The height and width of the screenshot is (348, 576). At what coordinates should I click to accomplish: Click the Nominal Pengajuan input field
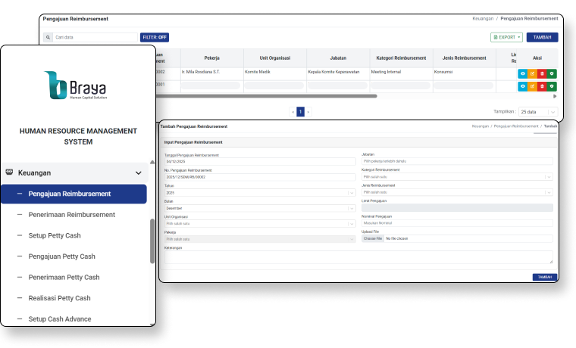click(x=456, y=223)
